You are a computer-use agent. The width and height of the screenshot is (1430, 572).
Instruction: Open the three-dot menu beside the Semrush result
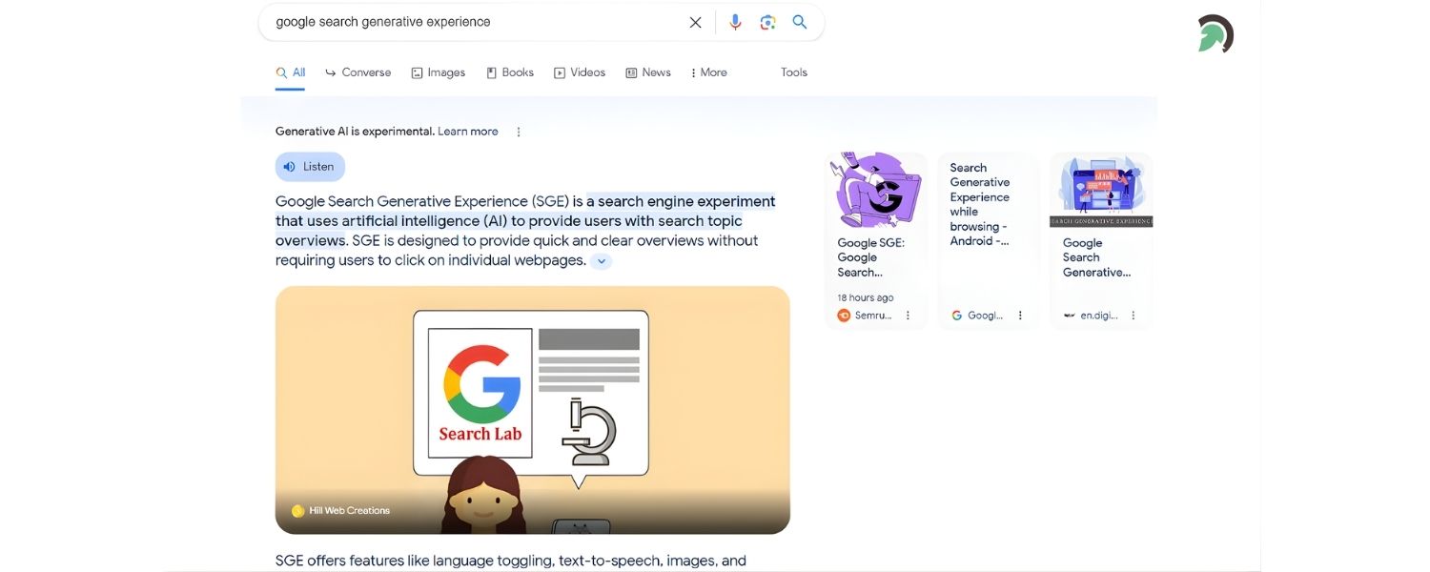click(908, 315)
